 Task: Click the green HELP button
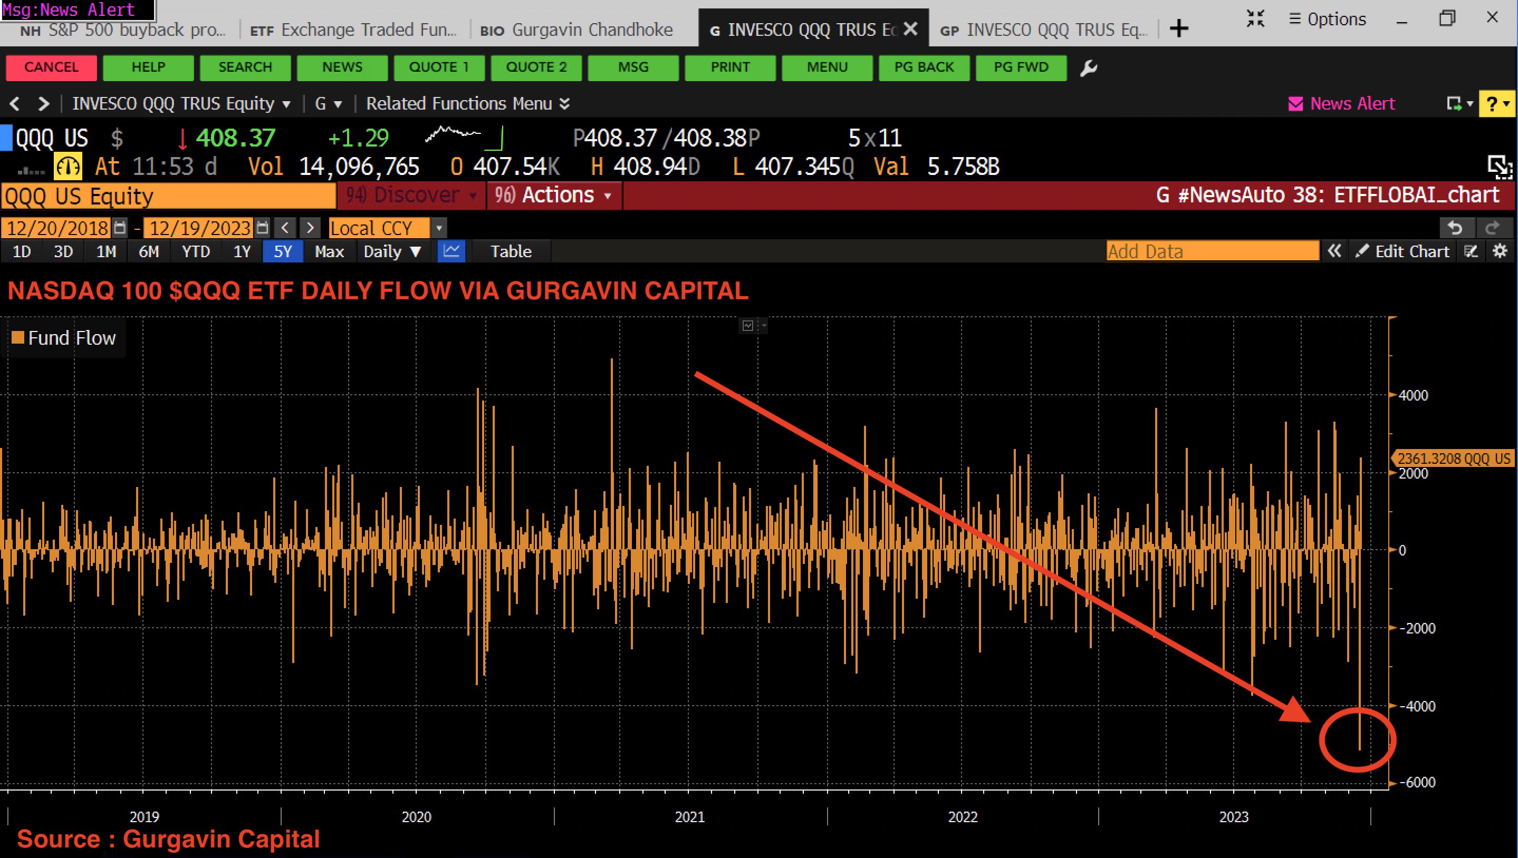click(148, 68)
